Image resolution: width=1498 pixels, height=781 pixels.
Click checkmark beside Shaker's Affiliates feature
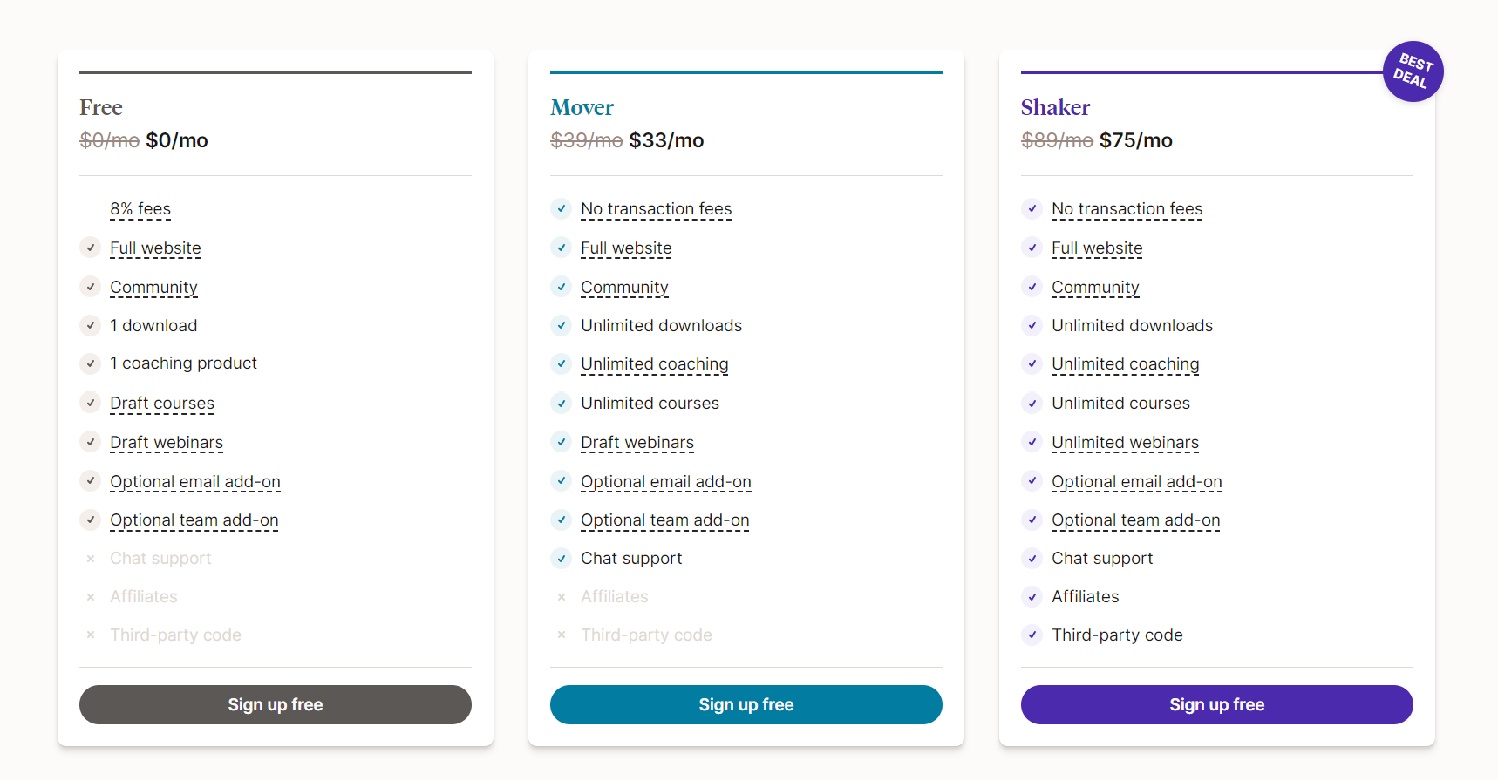1032,596
